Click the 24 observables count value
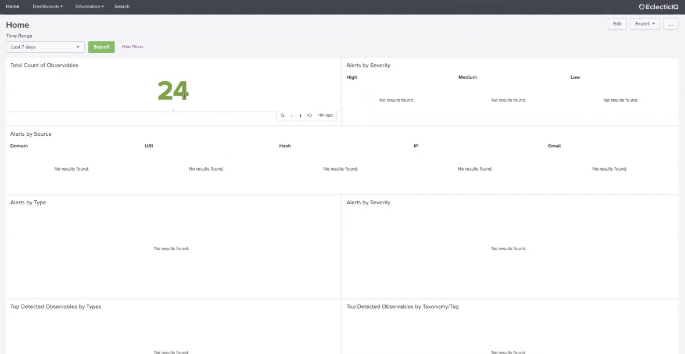Viewport: 685px width, 354px height. (173, 91)
